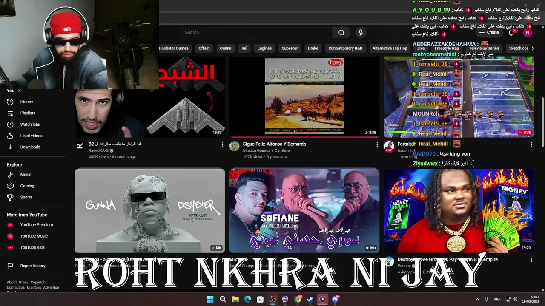Open the N account avatar menu
545x306 pixels.
tap(528, 32)
